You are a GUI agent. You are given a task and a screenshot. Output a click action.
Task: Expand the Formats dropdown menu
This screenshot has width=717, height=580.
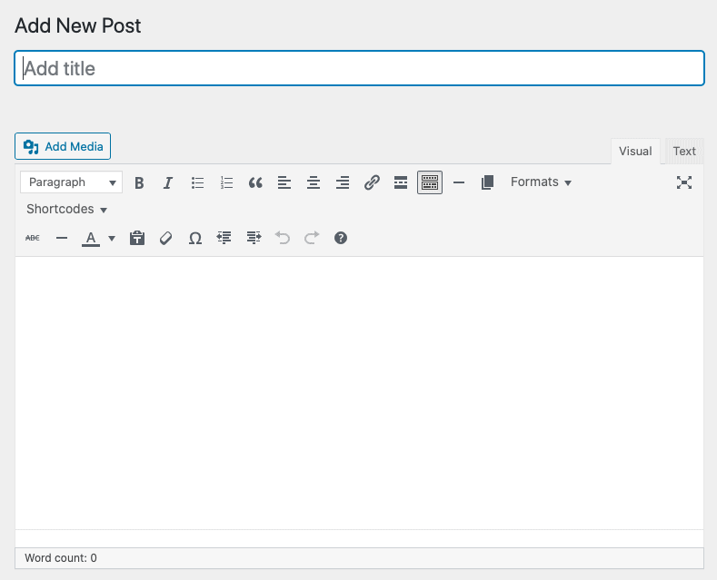[541, 182]
